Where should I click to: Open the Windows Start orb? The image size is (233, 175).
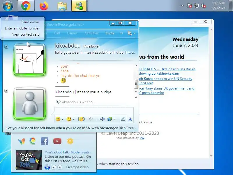[x=8, y=6]
